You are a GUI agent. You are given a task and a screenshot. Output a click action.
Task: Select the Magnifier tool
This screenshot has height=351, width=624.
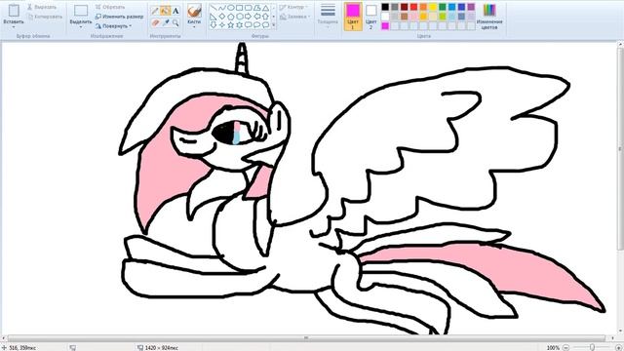click(175, 23)
